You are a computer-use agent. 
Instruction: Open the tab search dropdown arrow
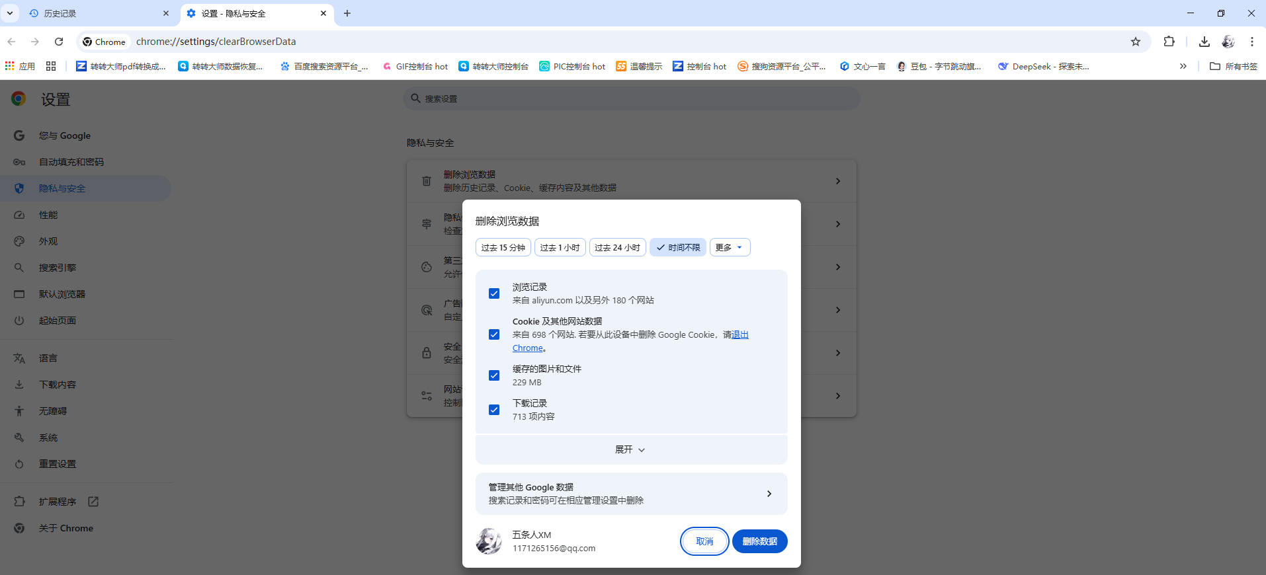(x=10, y=13)
